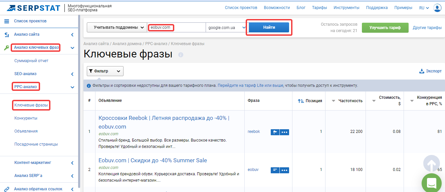Sort by Стоимость, $ using its arrow
Viewport: 445px width, 192px height.
374,101
